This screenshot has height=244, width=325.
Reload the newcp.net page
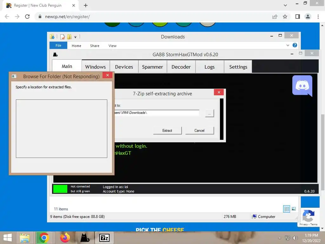[27, 17]
